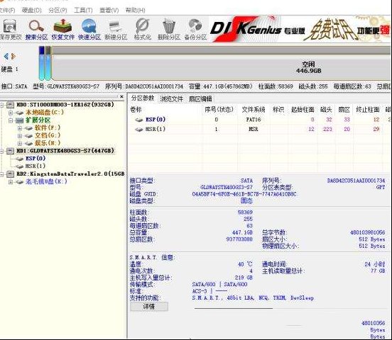The height and width of the screenshot is (340, 392).
Task: Switch to Partition Parameters (分区参数) tab
Action: click(143, 98)
